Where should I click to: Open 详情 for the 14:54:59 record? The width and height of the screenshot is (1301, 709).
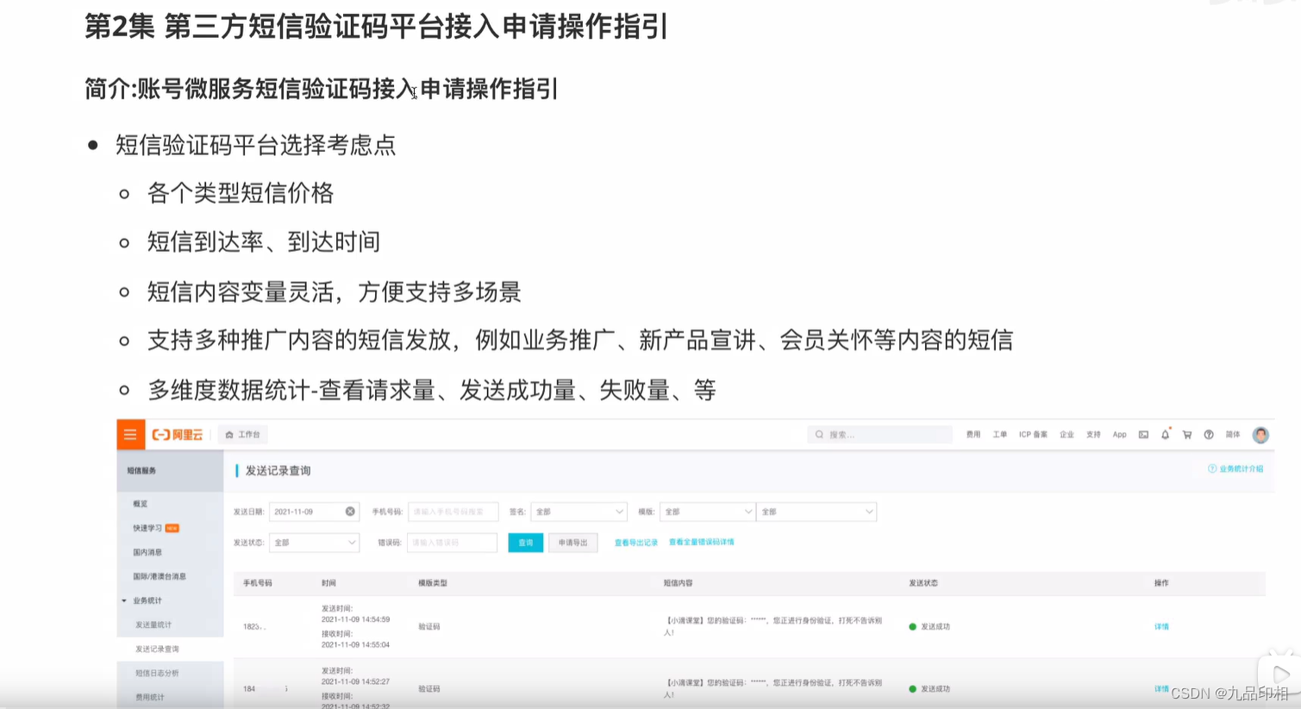1161,627
